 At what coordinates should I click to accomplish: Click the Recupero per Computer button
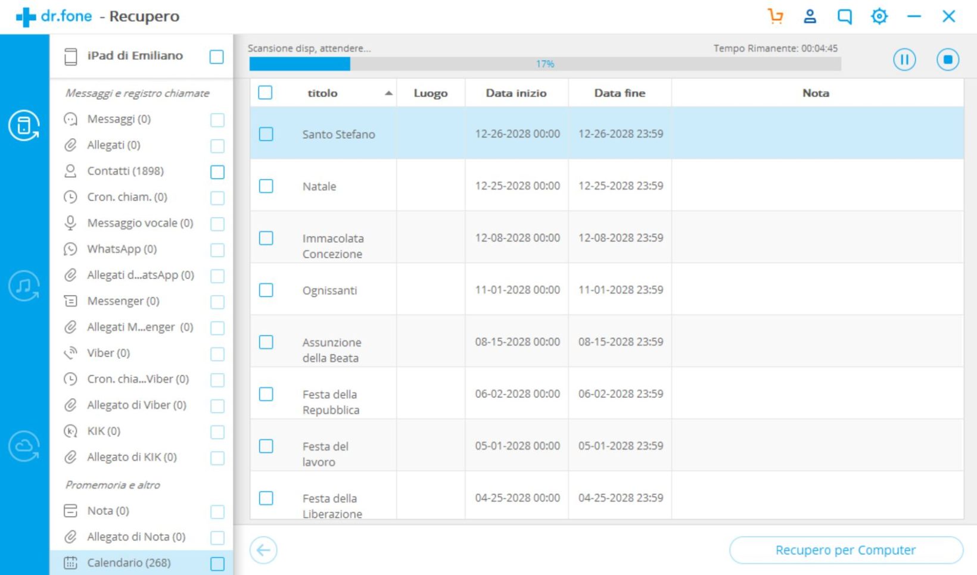click(x=845, y=550)
